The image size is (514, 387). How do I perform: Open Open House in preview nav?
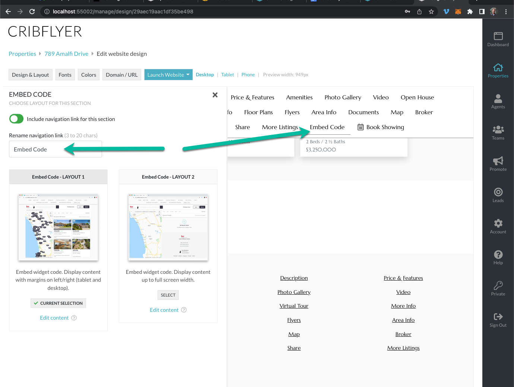click(x=417, y=97)
